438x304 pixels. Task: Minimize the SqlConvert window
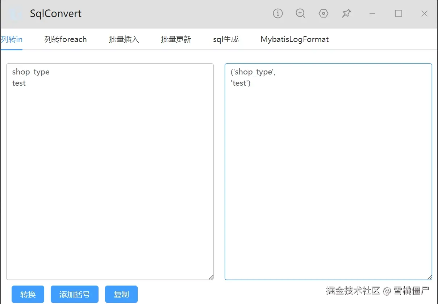[372, 13]
